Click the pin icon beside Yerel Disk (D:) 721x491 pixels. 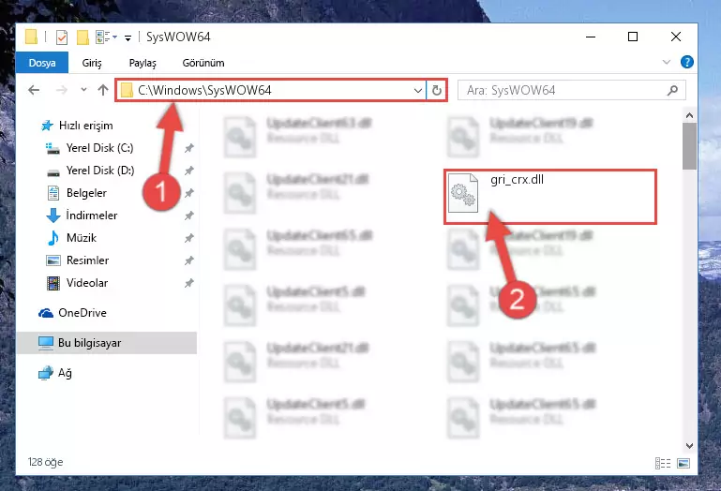(189, 171)
